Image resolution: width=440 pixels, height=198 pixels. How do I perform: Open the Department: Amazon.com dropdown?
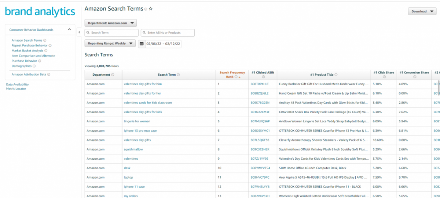tap(110, 23)
